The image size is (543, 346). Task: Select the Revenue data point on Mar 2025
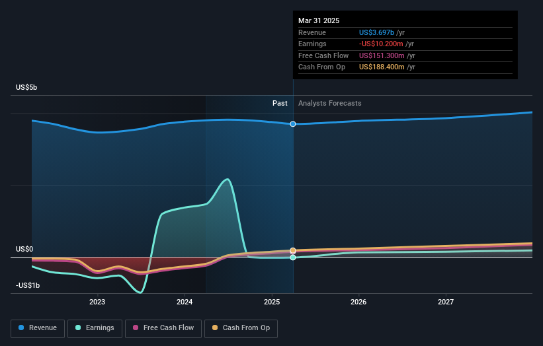293,124
